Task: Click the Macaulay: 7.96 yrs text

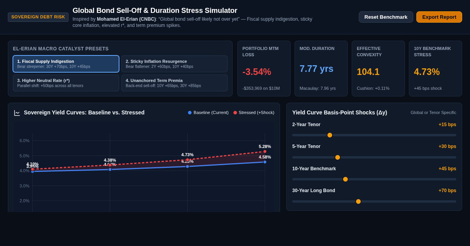Action: point(318,88)
